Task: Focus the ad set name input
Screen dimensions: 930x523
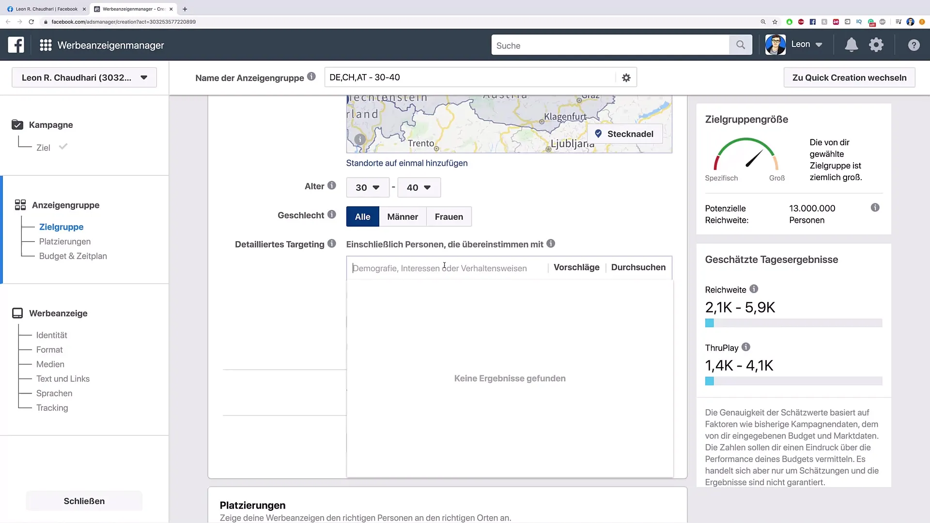Action: coord(470,77)
